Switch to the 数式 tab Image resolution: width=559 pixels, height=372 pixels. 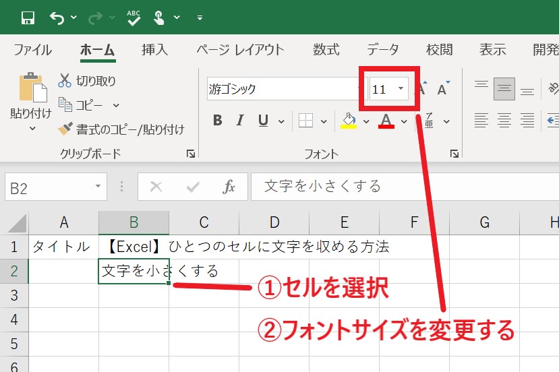326,49
